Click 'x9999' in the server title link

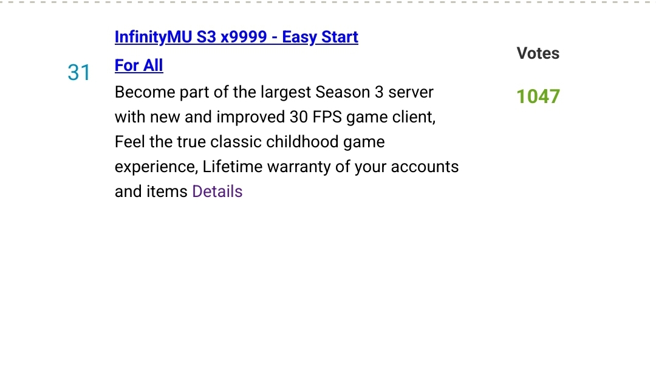click(x=244, y=37)
